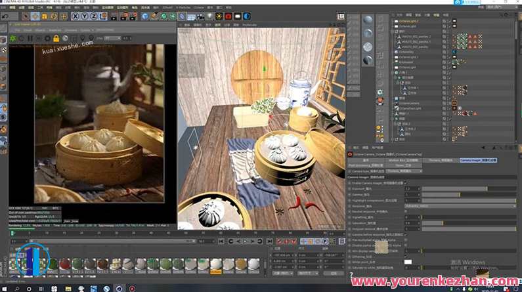Select OctaneSky object in the Object Manager
The height and width of the screenshot is (292, 522).
[x=406, y=52]
